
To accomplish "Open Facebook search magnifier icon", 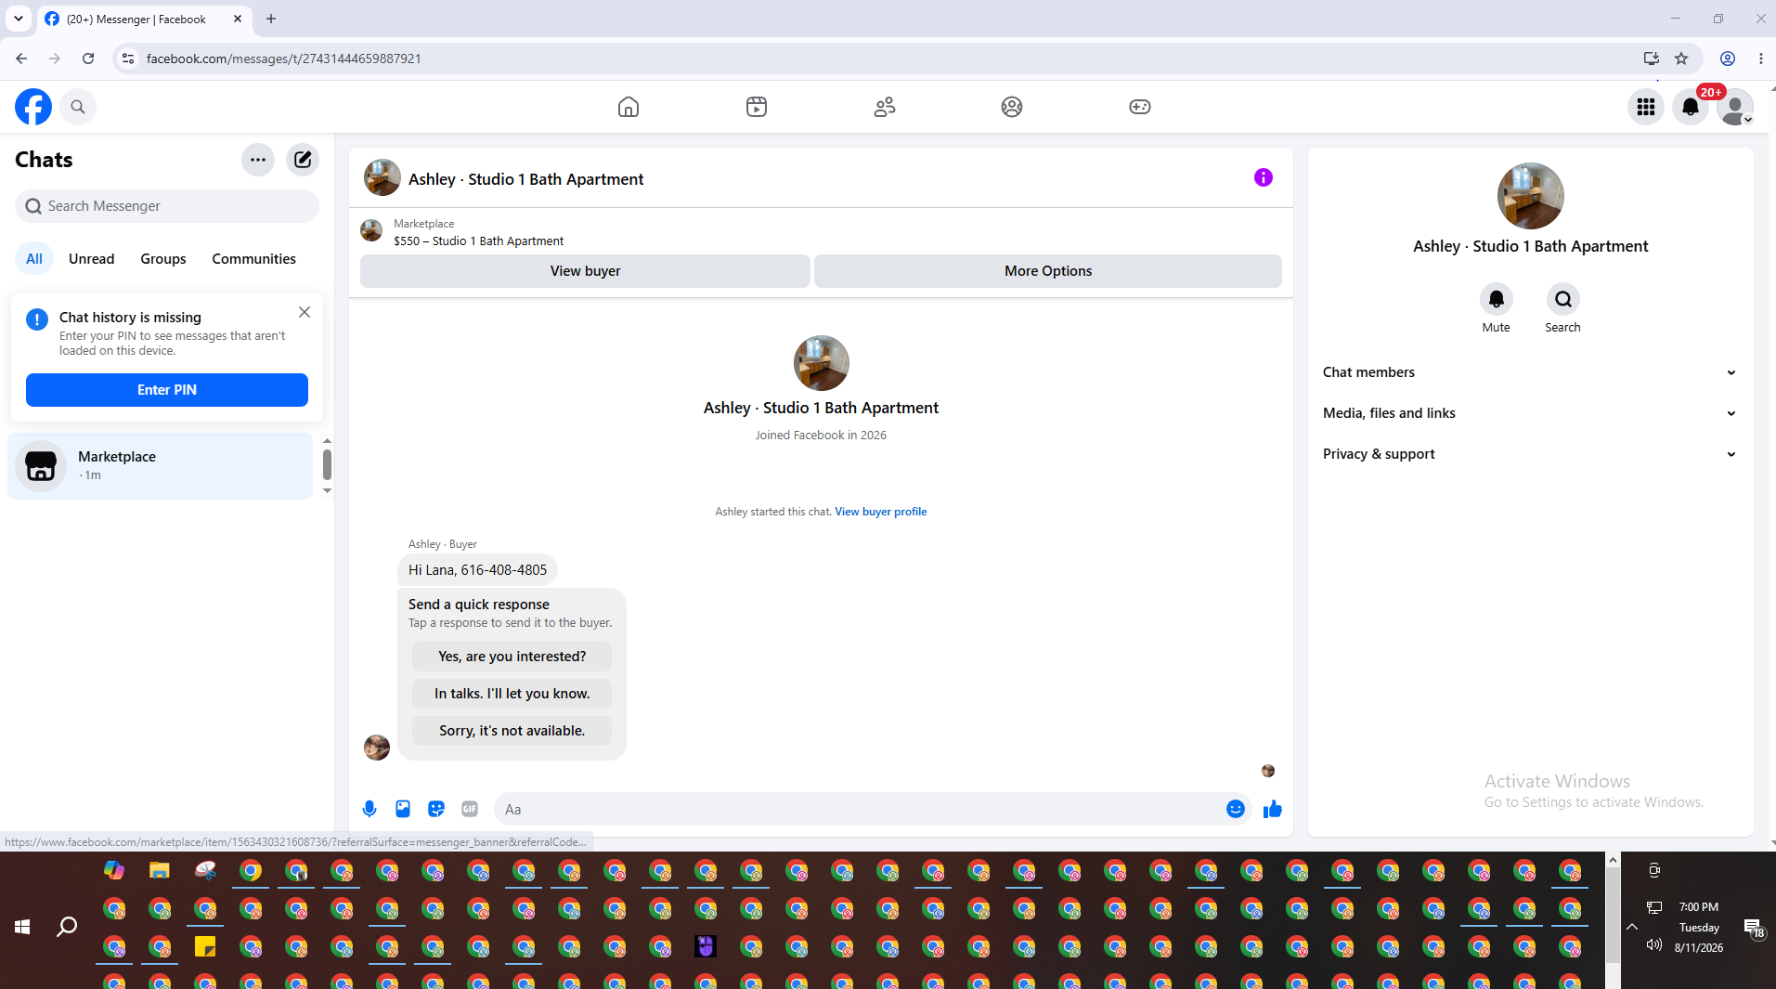I will pos(78,107).
